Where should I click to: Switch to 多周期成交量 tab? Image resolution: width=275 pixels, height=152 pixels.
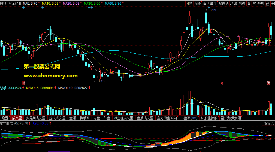pos(35,118)
